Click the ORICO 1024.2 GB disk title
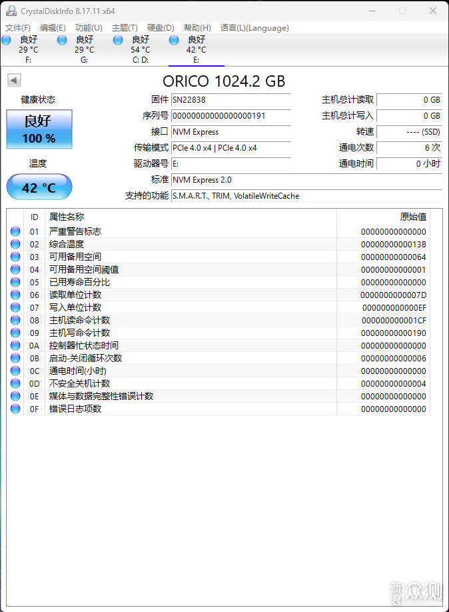This screenshot has height=612, width=449. pyautogui.click(x=224, y=81)
